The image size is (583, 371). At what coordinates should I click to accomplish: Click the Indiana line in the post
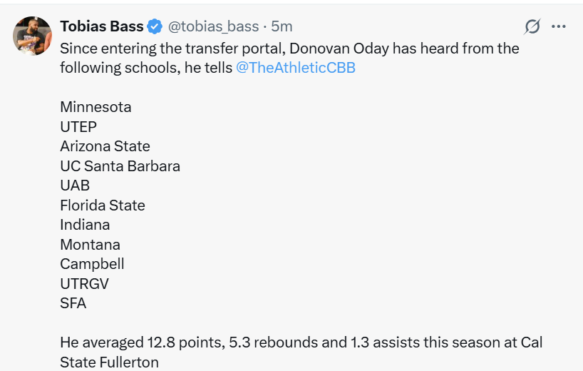click(x=85, y=225)
